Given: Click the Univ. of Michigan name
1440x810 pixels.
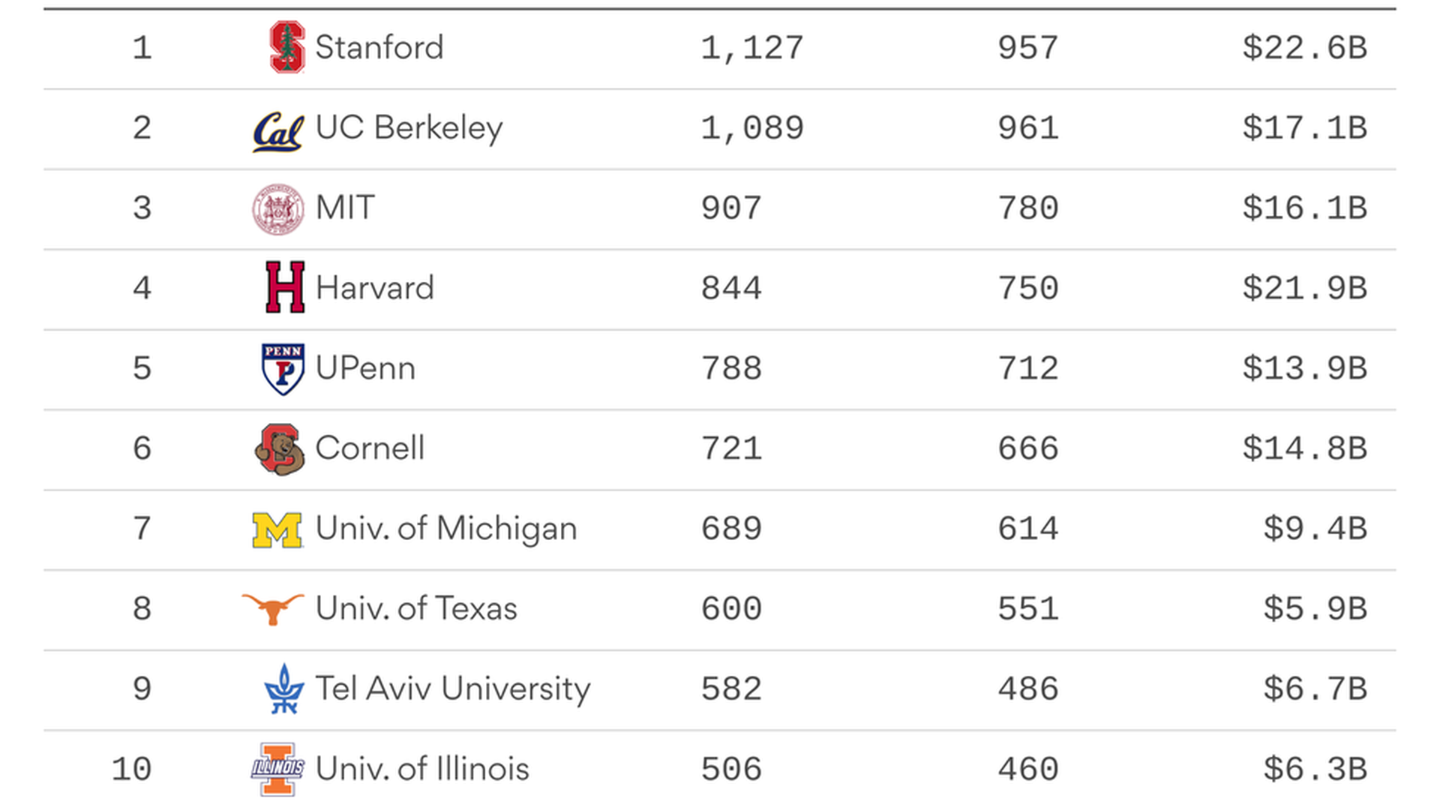Looking at the screenshot, I should pyautogui.click(x=446, y=529).
